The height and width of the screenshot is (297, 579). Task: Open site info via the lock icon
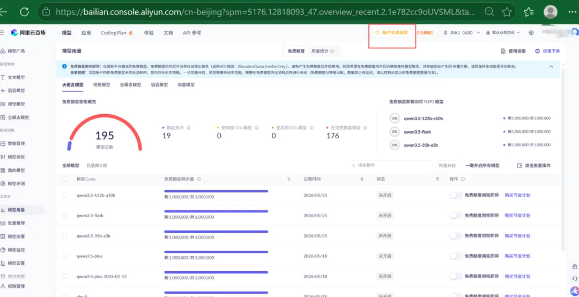click(x=46, y=12)
